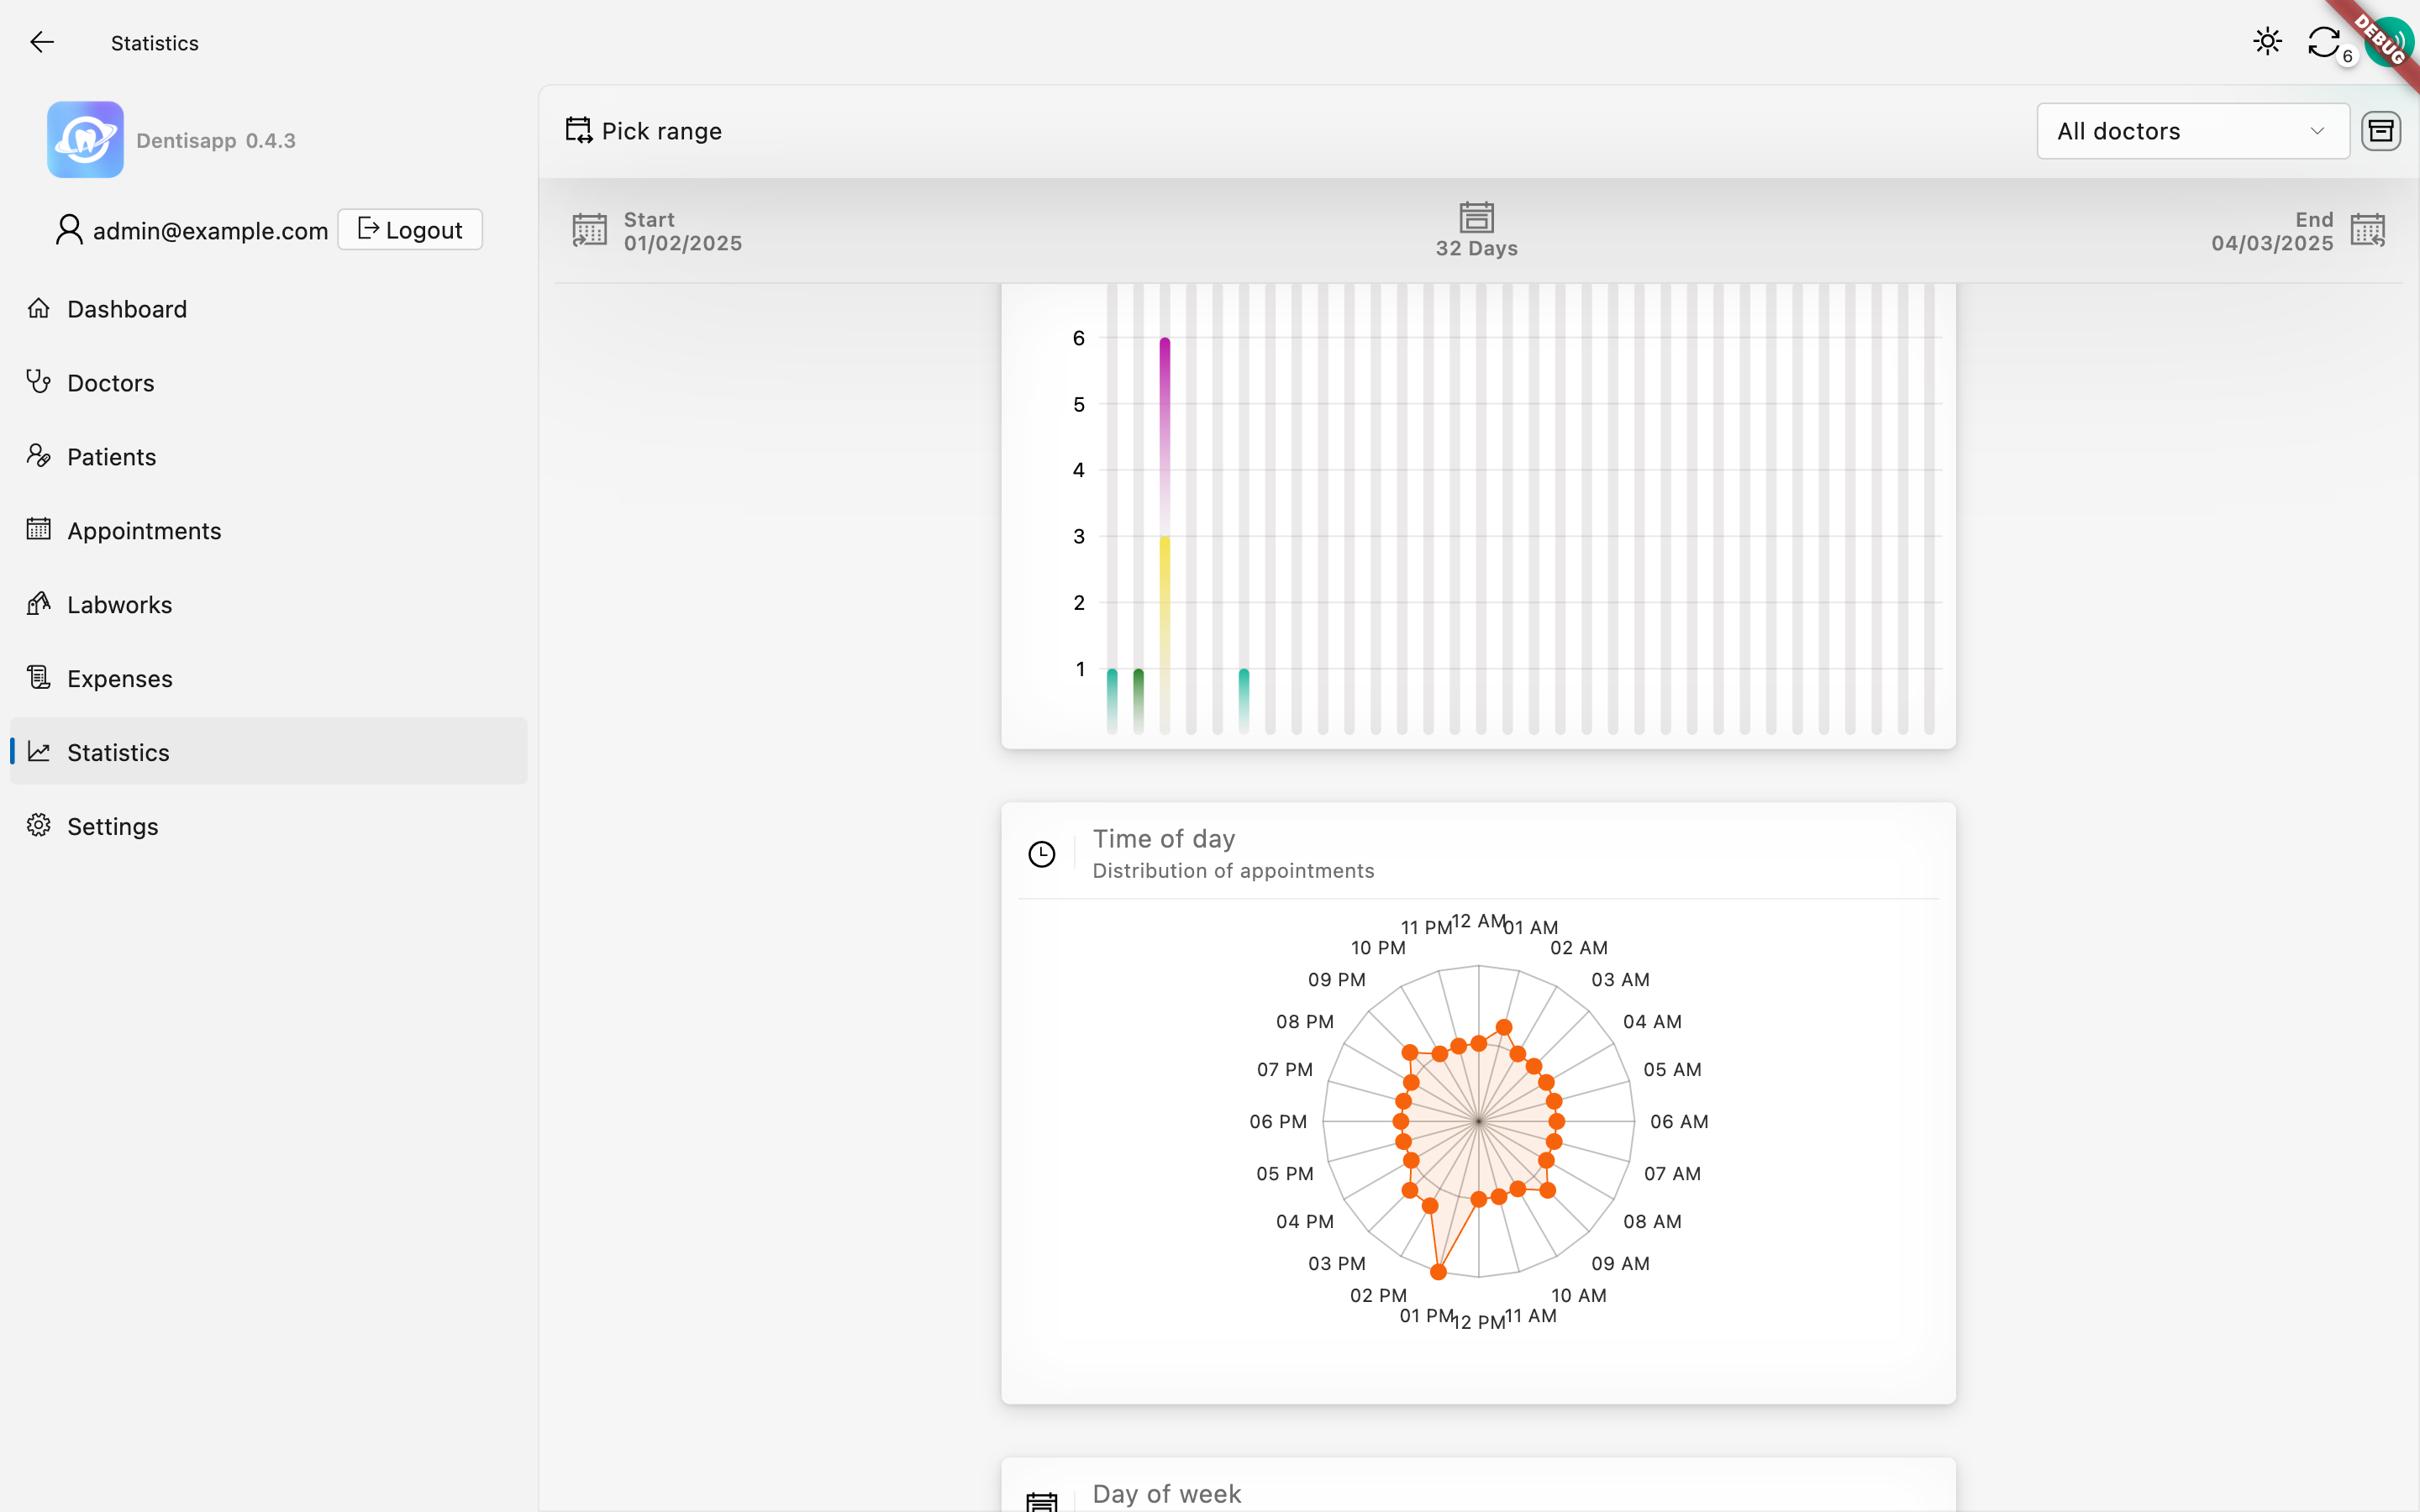Click the clock icon on Time of day card
Viewport: 2420px width, 1512px height.
click(1042, 854)
